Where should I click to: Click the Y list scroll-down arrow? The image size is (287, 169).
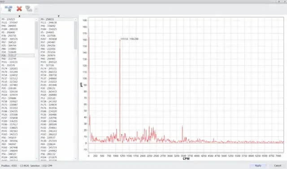[x=75, y=159]
